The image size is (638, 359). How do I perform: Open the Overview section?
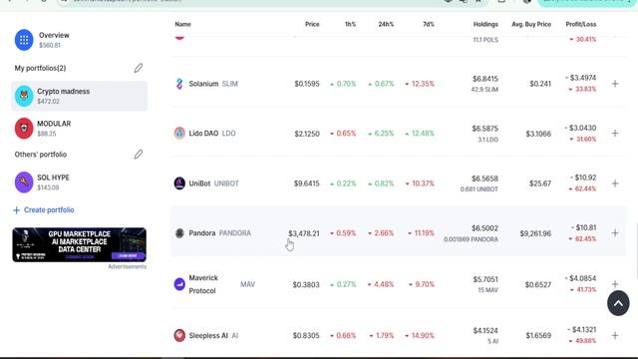pyautogui.click(x=80, y=40)
